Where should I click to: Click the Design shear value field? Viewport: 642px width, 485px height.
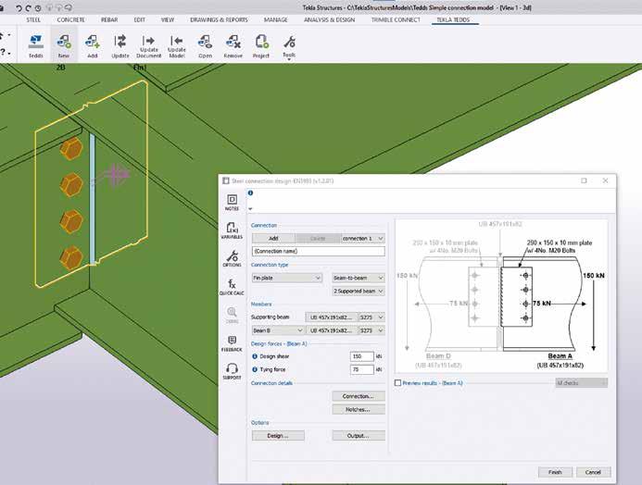pyautogui.click(x=362, y=356)
